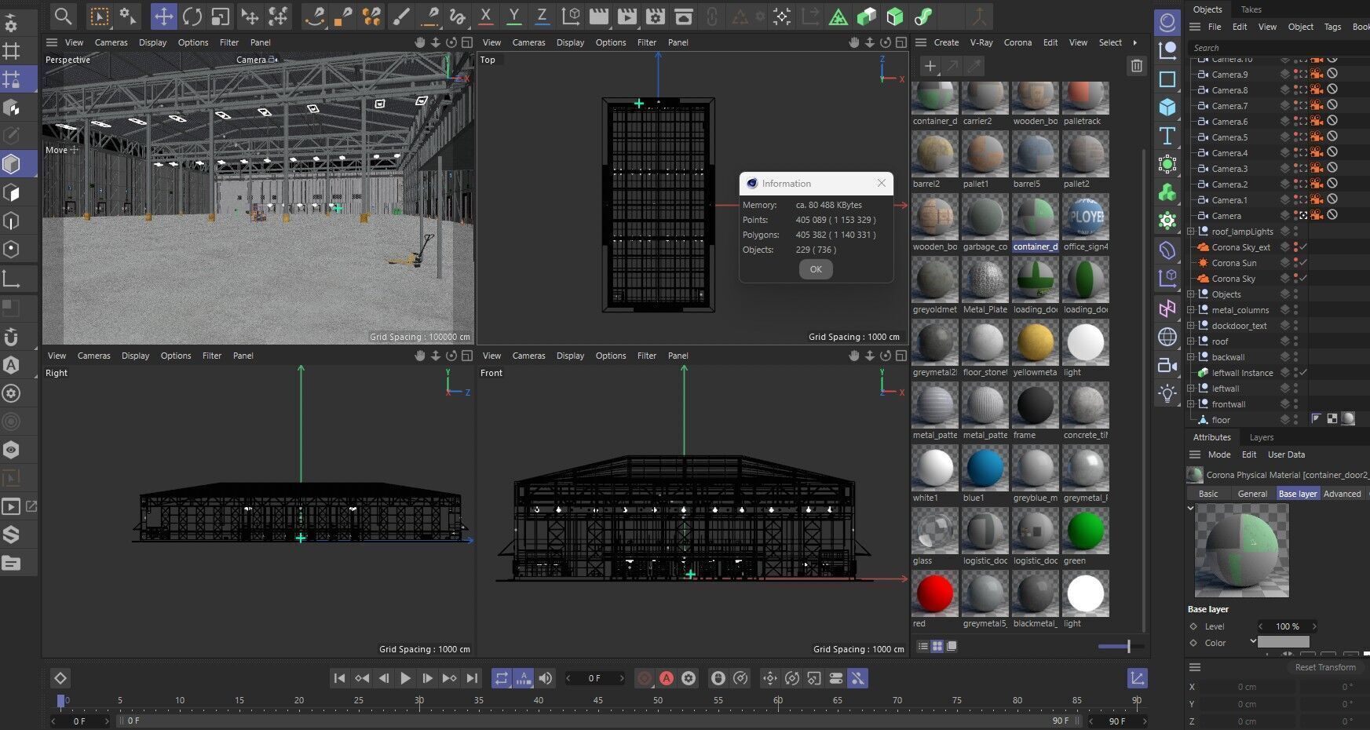The height and width of the screenshot is (730, 1370).
Task: Click the green triangle Corona icon
Action: (x=838, y=16)
